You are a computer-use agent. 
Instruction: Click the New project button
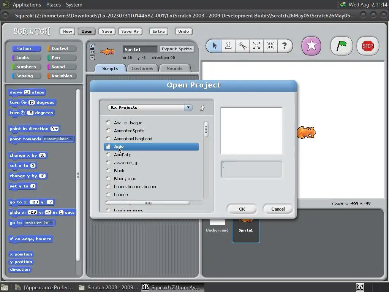67,31
